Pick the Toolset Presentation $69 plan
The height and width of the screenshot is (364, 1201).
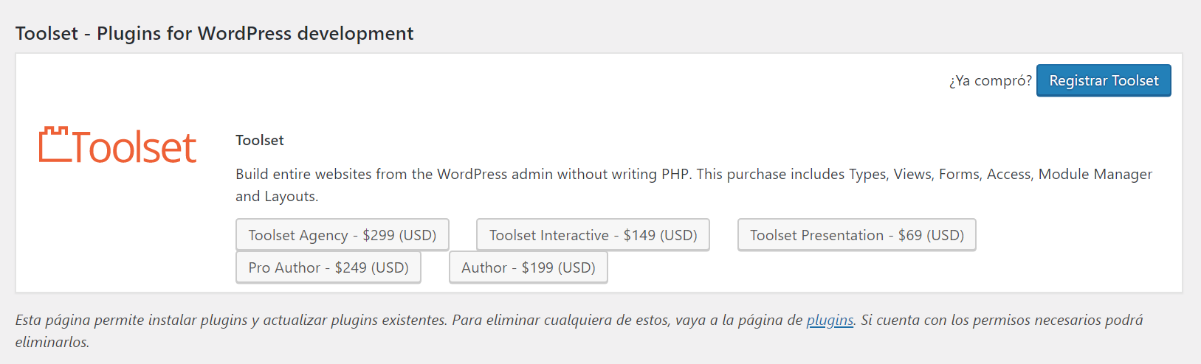pyautogui.click(x=856, y=235)
